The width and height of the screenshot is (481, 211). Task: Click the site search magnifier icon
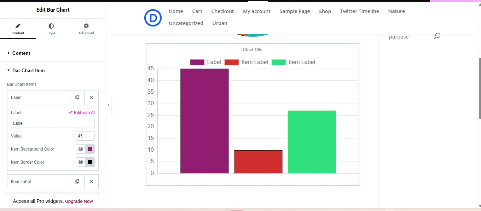[x=437, y=36]
